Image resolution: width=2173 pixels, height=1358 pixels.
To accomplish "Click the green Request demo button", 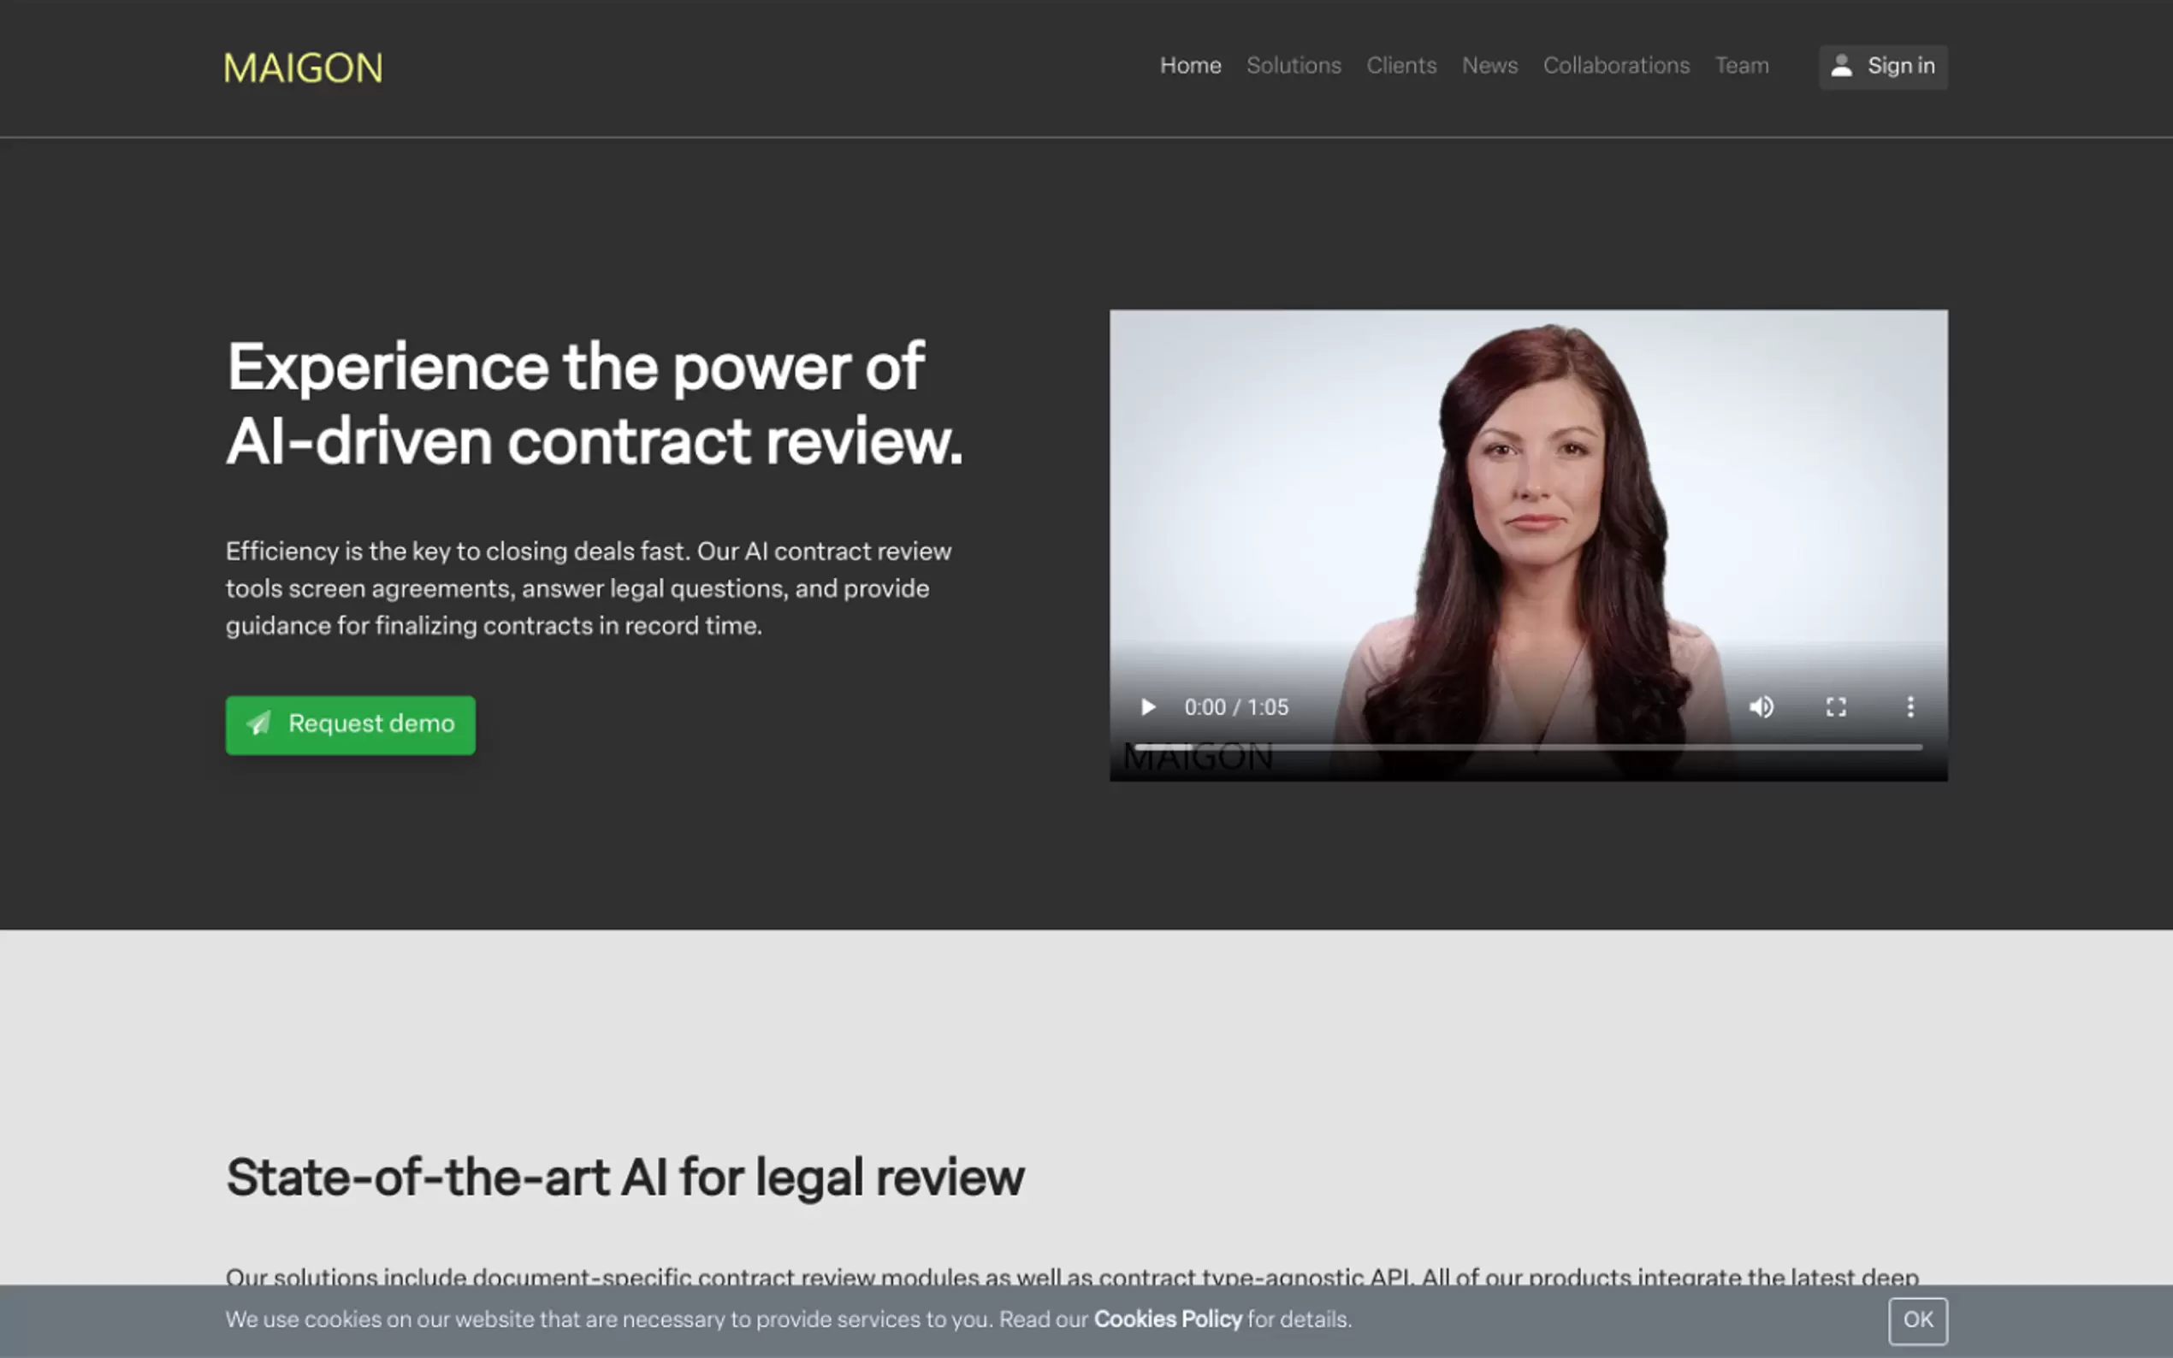I will click(351, 725).
